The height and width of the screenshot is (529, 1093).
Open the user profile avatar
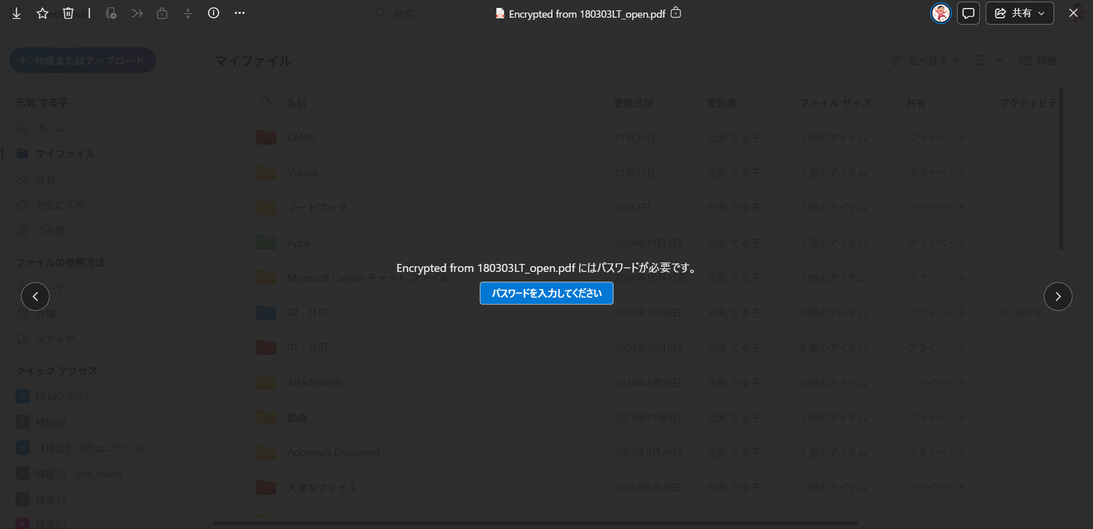point(940,13)
